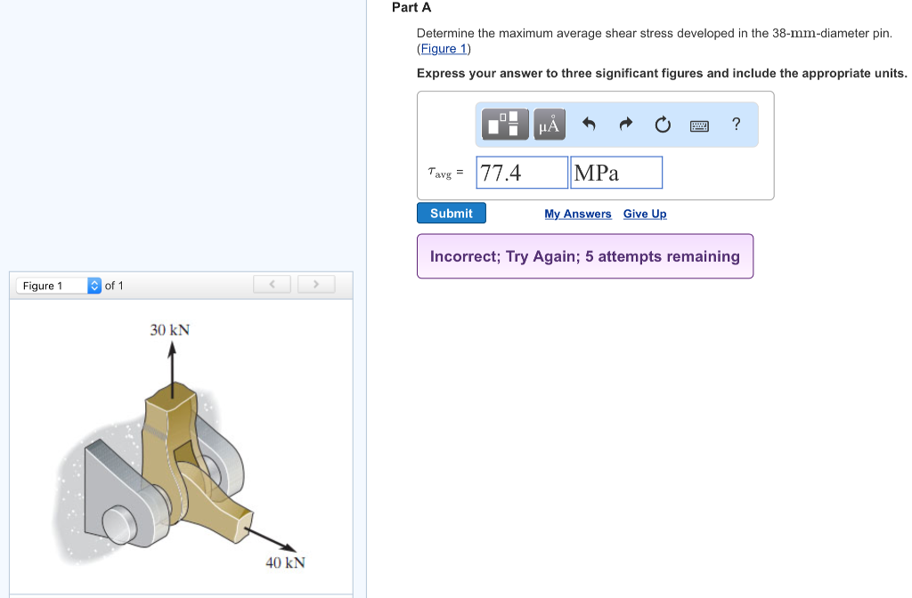Click the three significant figures instruction text
Screen dimensions: 912x598
(x=662, y=73)
